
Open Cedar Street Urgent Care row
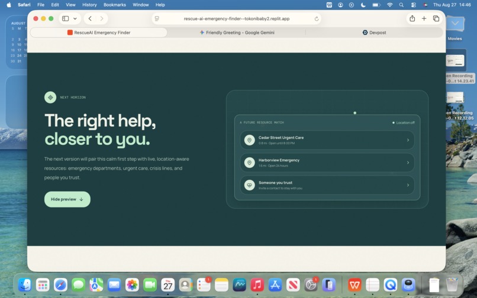(327, 140)
